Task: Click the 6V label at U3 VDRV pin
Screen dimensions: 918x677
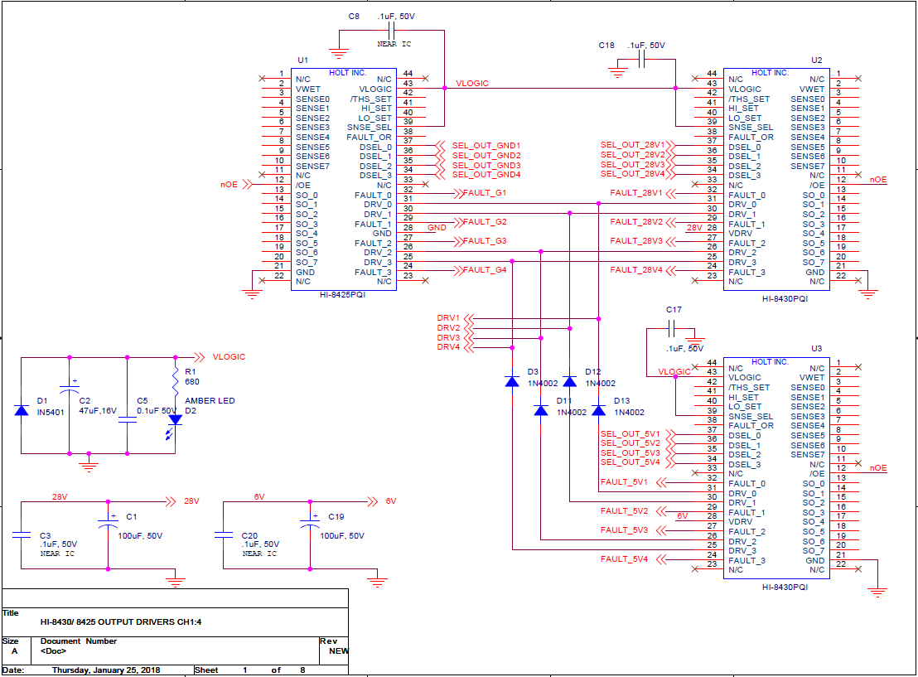Action: (682, 516)
